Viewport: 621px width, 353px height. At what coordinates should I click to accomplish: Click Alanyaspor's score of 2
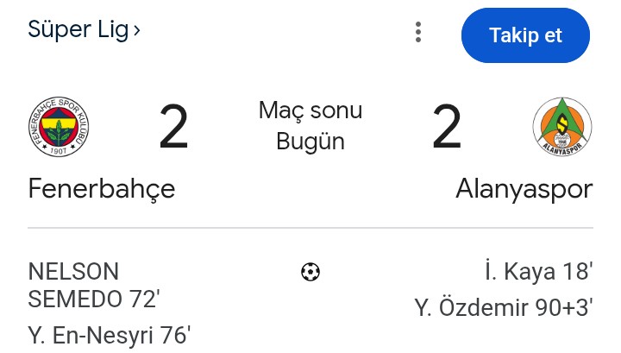[447, 127]
